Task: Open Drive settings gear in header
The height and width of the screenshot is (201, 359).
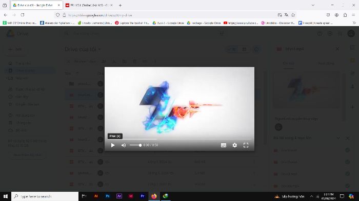Action: point(330,34)
